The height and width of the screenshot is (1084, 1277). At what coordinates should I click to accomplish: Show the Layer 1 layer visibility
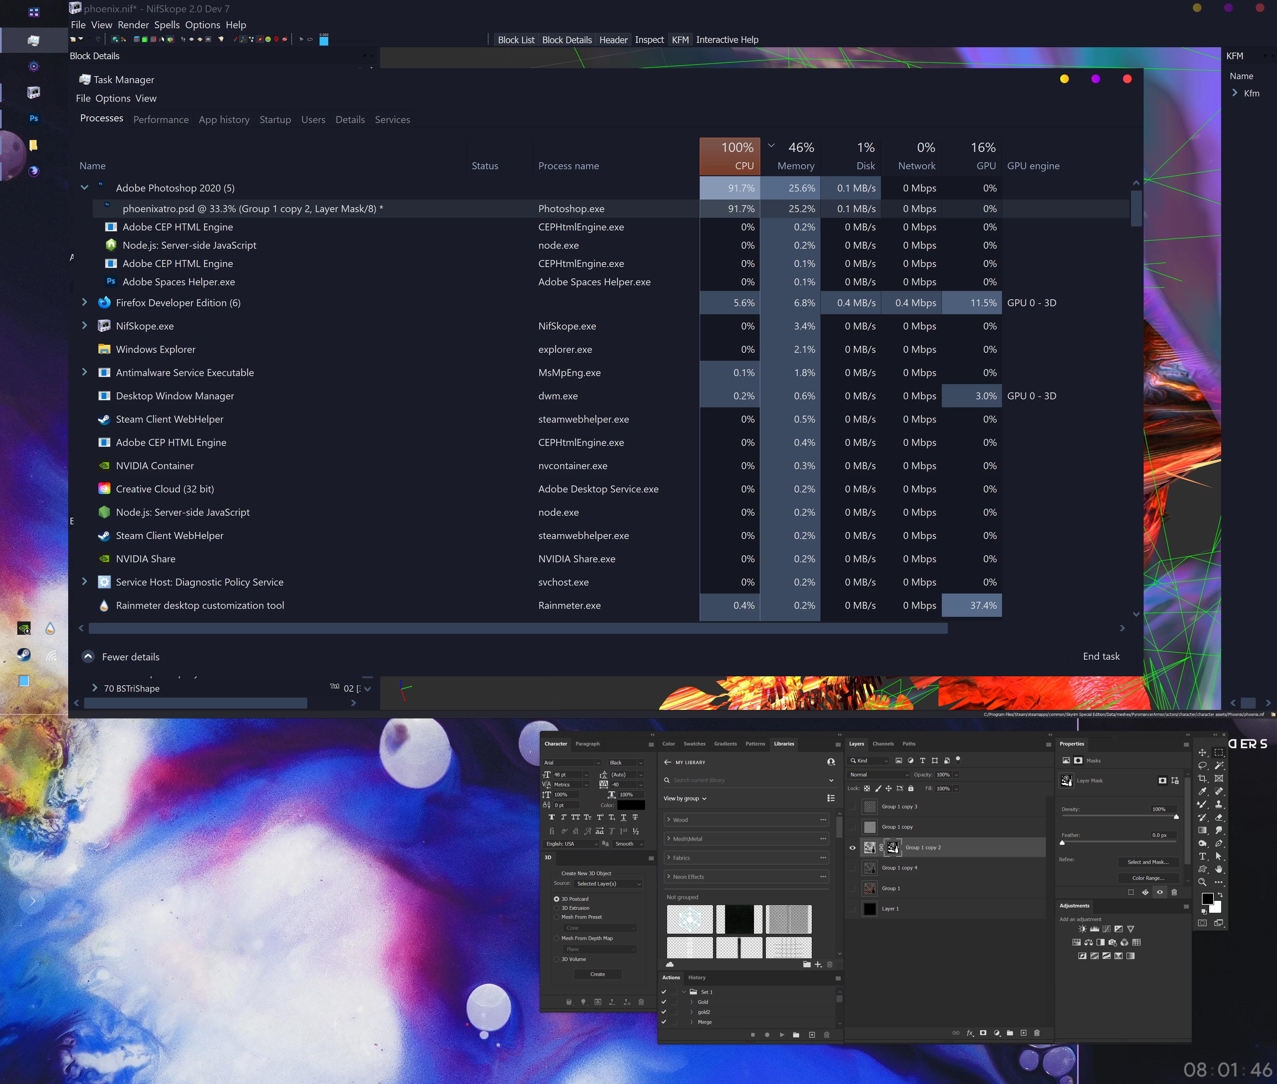(852, 908)
